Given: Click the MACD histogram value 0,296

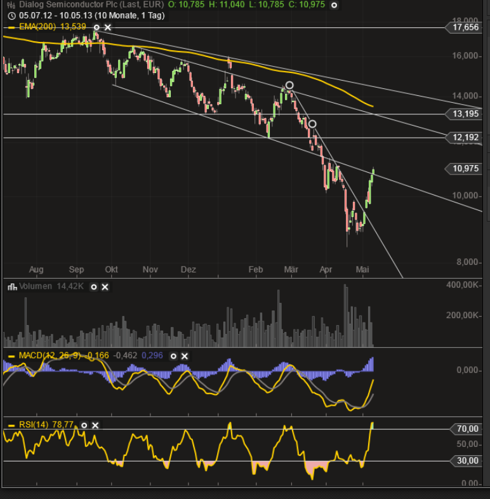Looking at the screenshot, I should [x=152, y=356].
